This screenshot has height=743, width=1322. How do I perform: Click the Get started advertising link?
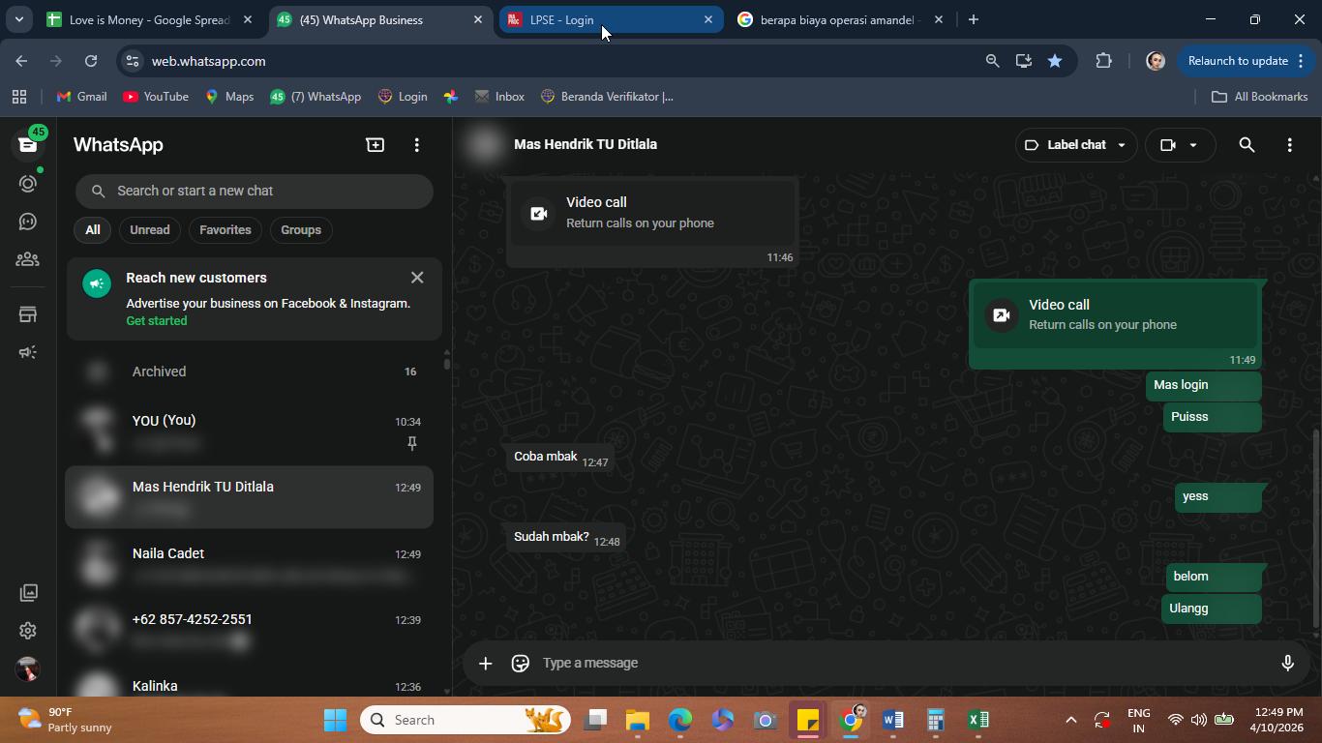[x=157, y=321]
